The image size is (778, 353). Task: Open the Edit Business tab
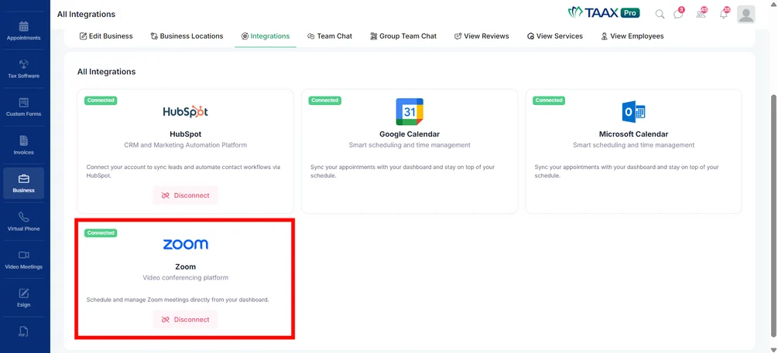point(106,36)
